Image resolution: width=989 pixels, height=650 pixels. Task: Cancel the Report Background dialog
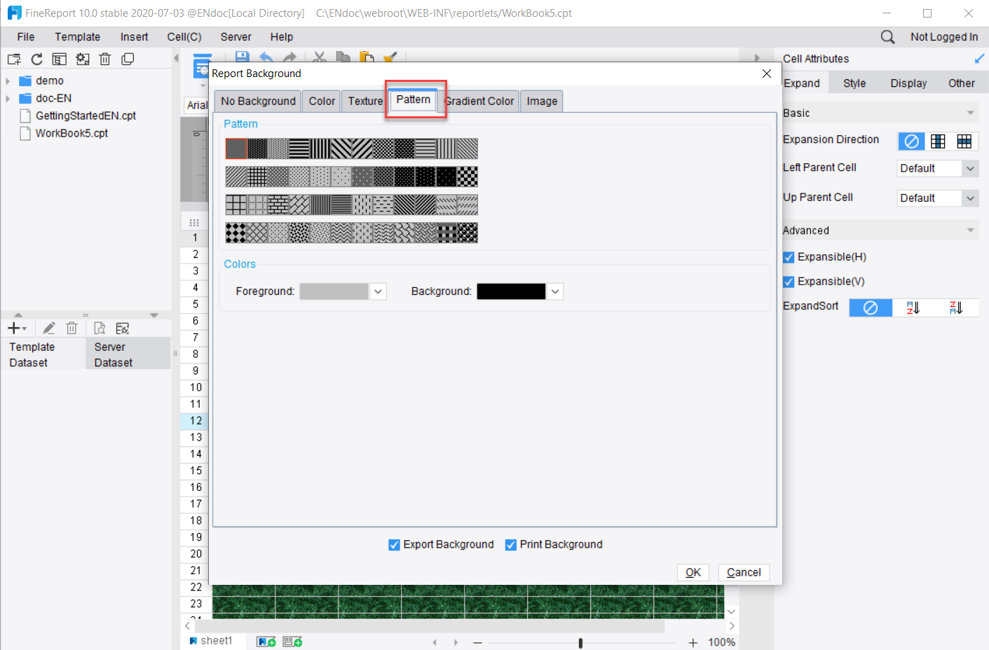click(x=743, y=572)
